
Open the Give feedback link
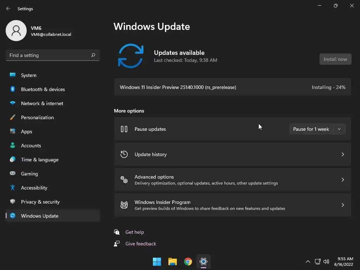click(141, 244)
